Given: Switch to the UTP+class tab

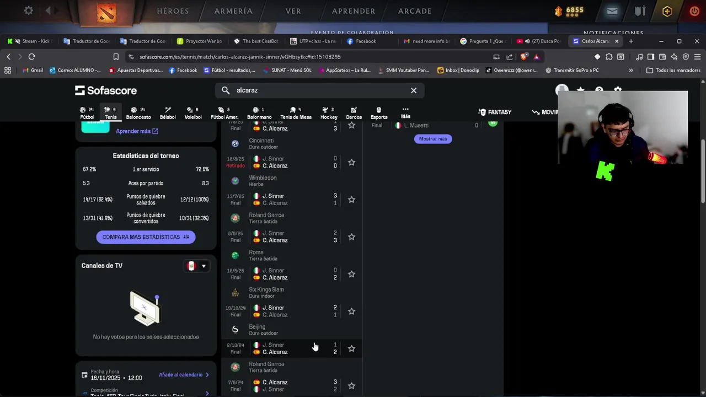Looking at the screenshot, I should 313,41.
